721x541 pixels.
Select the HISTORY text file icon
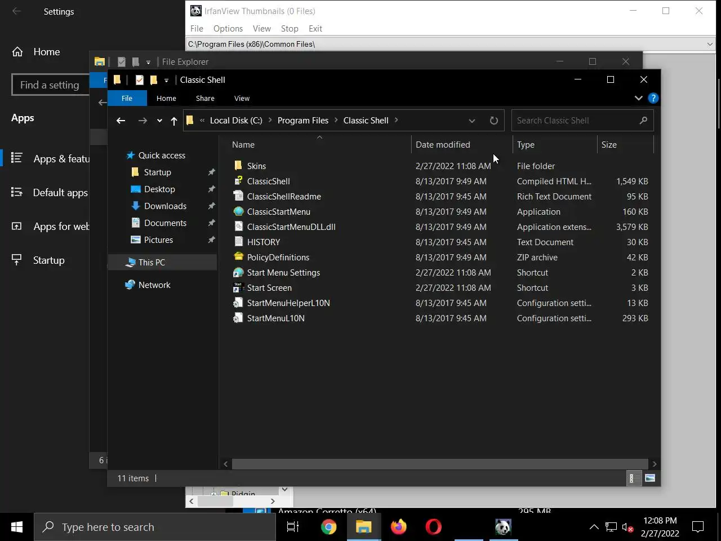238,242
